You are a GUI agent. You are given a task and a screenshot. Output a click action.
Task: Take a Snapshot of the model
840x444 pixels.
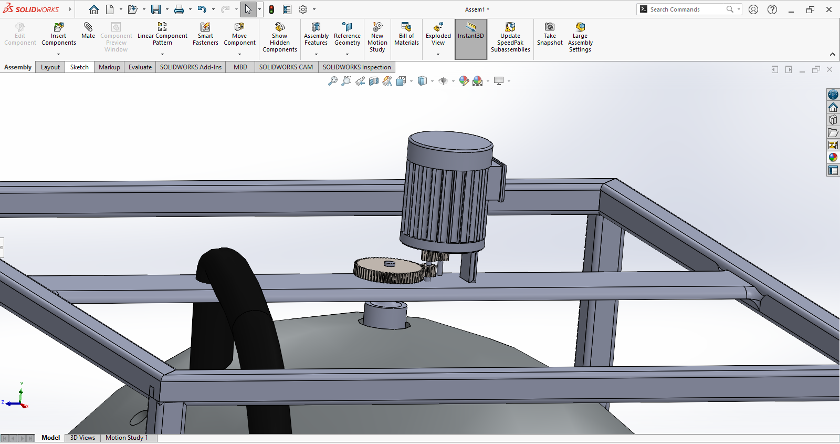(550, 34)
